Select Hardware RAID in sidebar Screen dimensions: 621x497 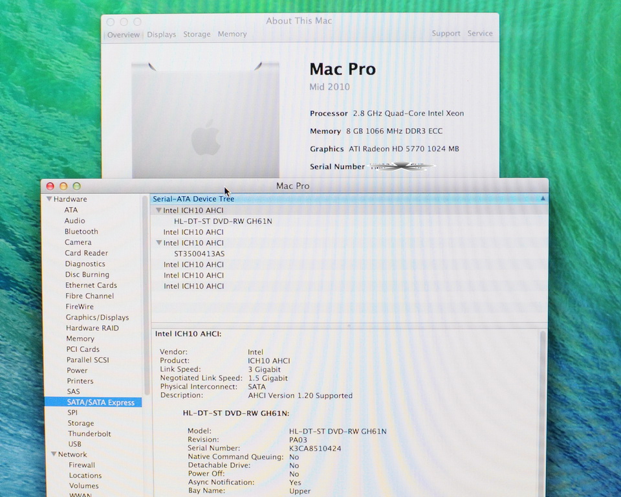pyautogui.click(x=93, y=328)
